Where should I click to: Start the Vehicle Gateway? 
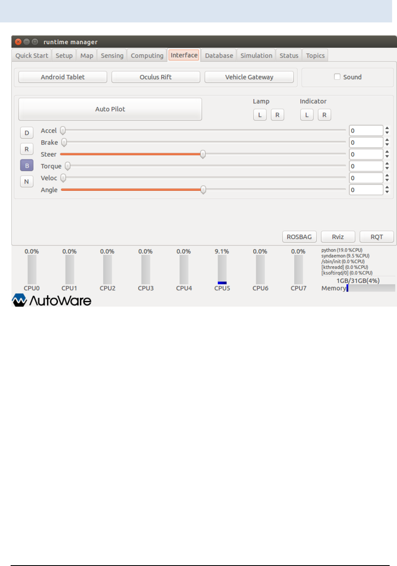tap(249, 77)
